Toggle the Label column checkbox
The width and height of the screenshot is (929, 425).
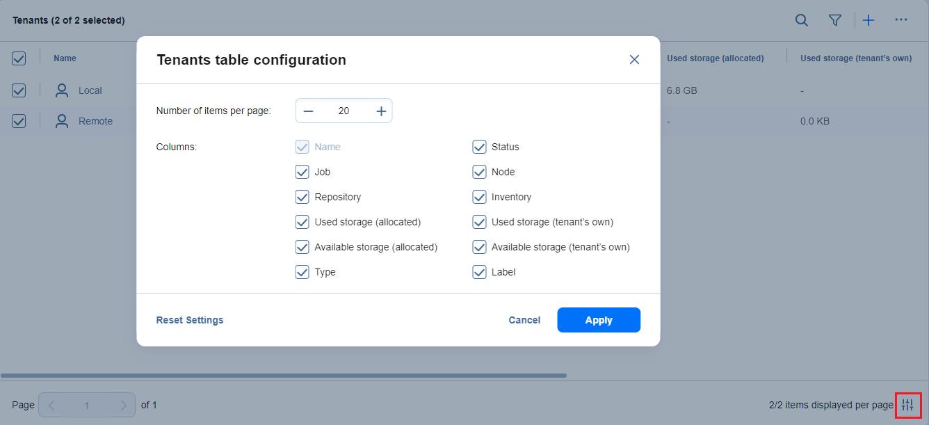479,272
